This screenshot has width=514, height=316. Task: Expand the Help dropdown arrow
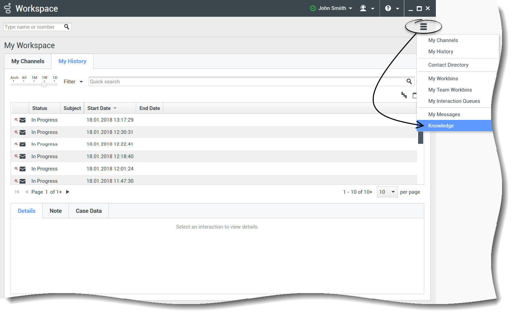point(398,9)
